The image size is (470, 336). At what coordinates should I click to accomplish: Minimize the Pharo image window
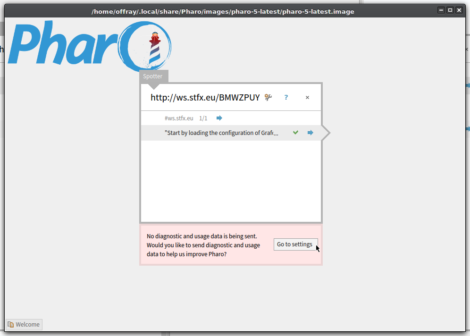point(441,10)
